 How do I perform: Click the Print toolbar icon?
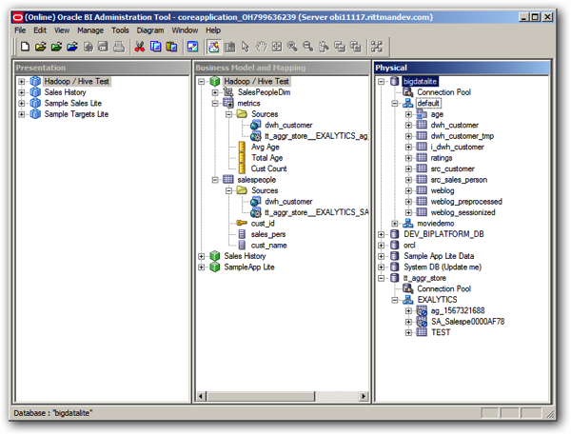119,47
